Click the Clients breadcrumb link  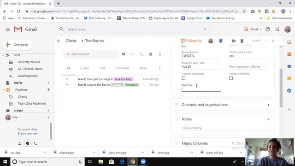coord(71,41)
